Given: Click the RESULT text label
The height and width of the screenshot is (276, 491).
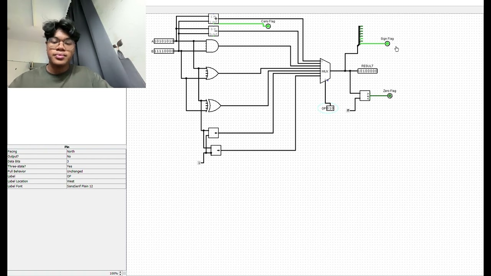Looking at the screenshot, I should 367,66.
